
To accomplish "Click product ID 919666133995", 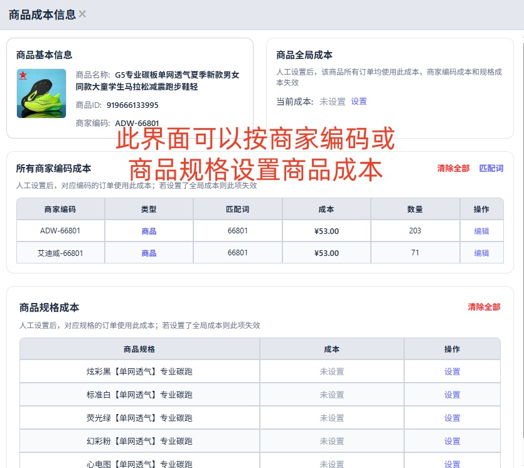I will tap(132, 105).
